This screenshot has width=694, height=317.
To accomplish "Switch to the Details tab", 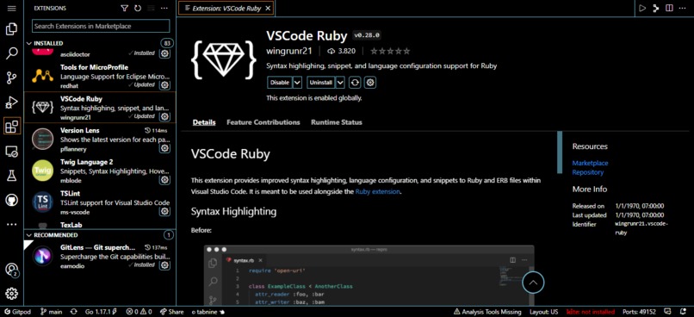I will coord(204,122).
